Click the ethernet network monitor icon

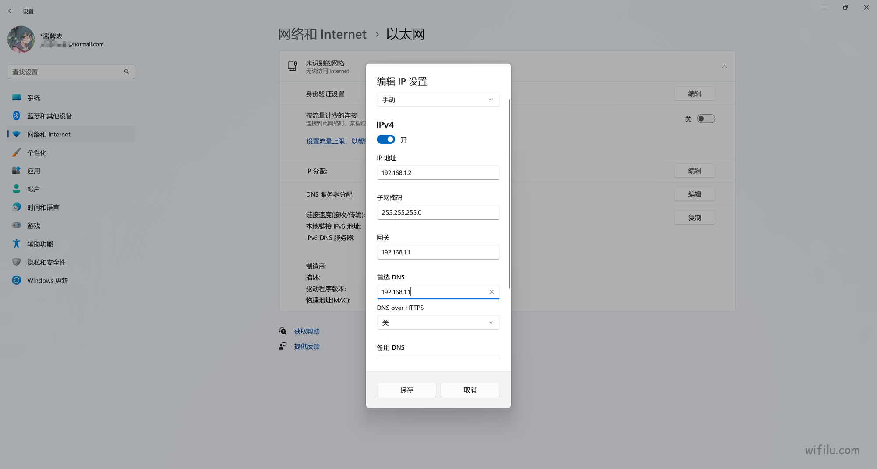[292, 66]
